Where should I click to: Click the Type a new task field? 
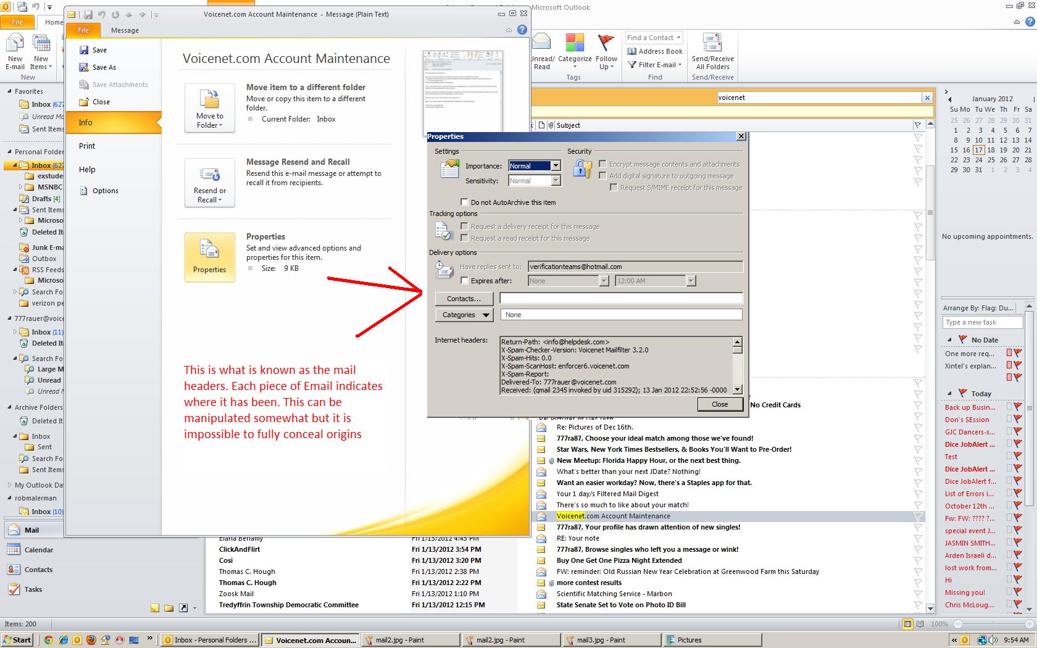[x=982, y=322]
